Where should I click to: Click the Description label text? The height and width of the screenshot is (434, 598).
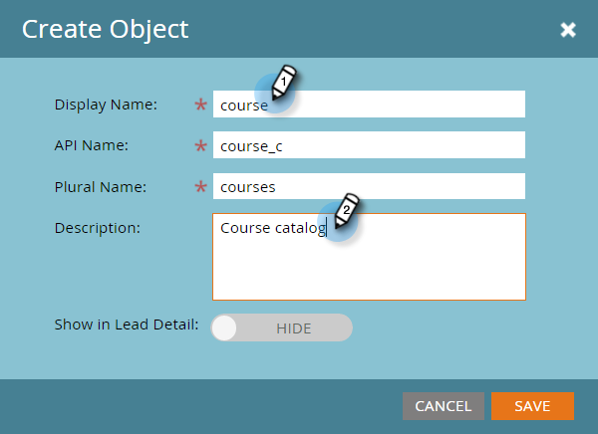97,228
